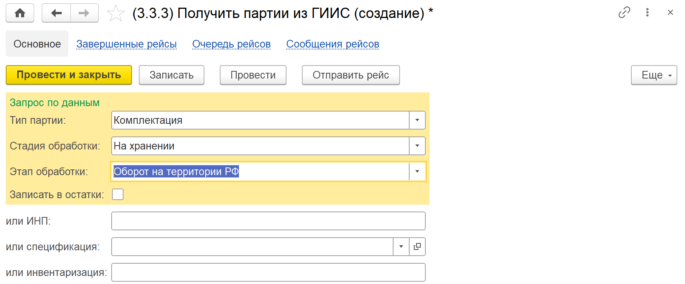The height and width of the screenshot is (284, 685).
Task: Focus the Тип партии field with Комплектация
Action: coord(260,120)
